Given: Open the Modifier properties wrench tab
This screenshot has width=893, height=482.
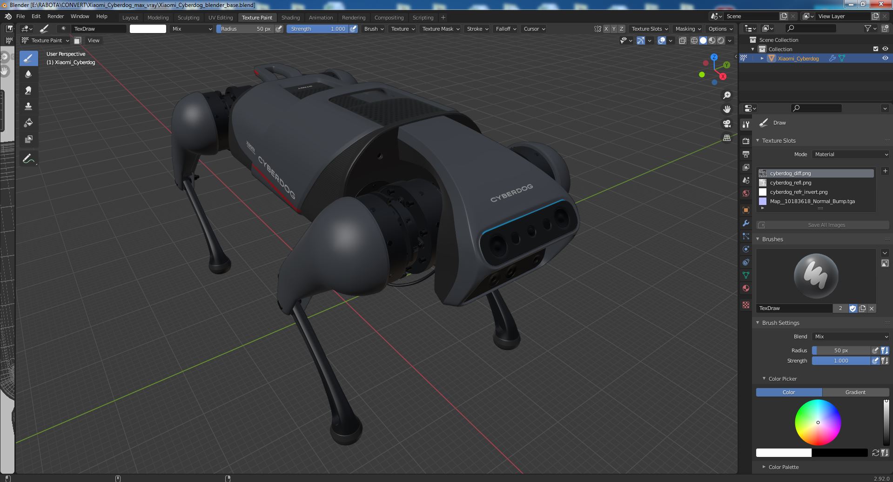Looking at the screenshot, I should coord(746,223).
